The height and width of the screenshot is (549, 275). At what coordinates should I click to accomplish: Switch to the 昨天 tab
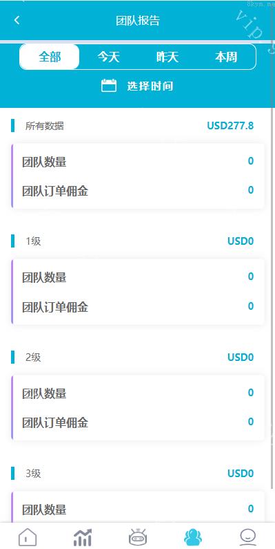pos(167,57)
